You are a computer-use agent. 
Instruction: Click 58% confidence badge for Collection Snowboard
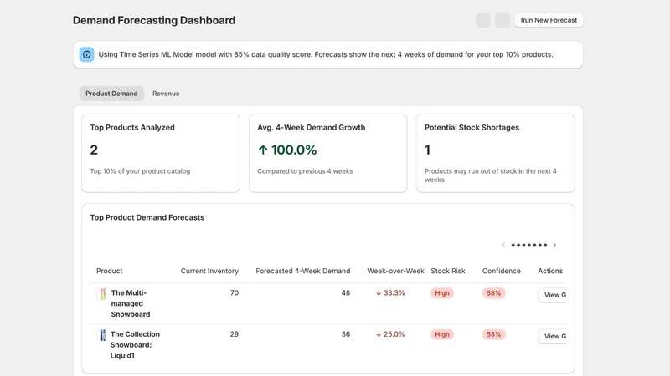point(493,334)
